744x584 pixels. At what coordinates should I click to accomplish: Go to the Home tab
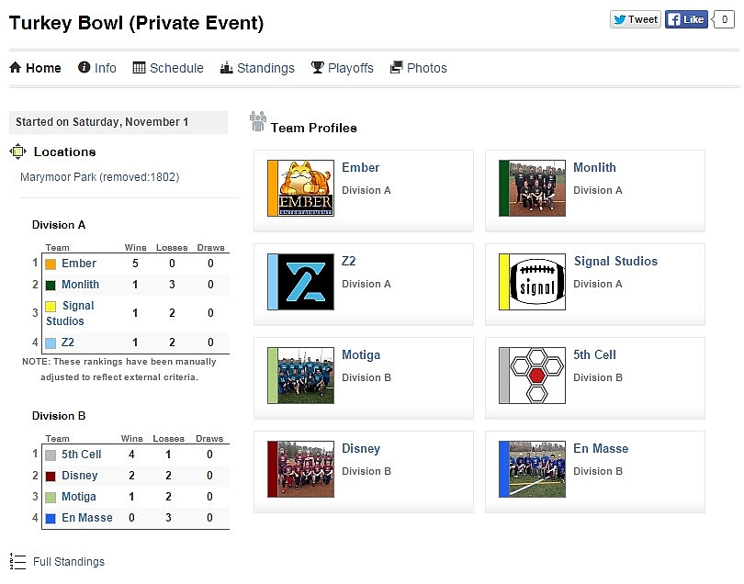click(35, 68)
